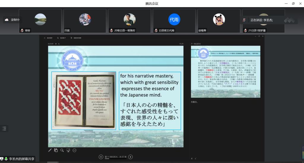This screenshot has height=163, width=304.
Task: Select the pen and laser pointer tool
Action: click(50, 150)
